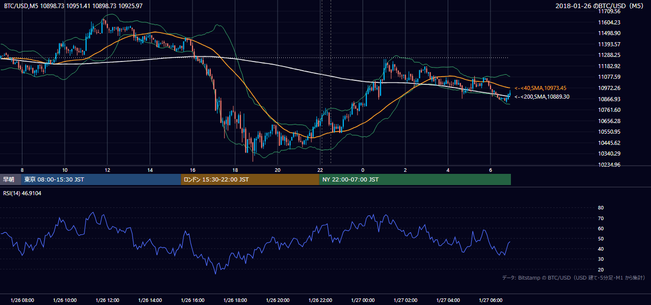651x305 pixels.
Task: Click the 1/26 18:00 time axis label
Action: 235,300
